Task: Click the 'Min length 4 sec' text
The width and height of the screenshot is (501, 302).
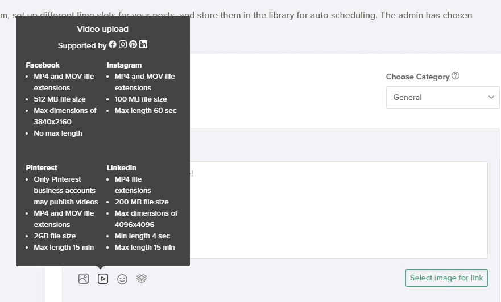Action: pyautogui.click(x=142, y=236)
